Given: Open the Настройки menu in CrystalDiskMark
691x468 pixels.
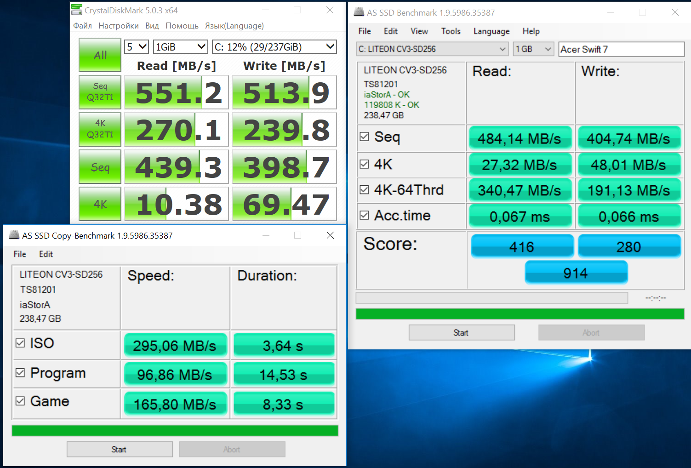Looking at the screenshot, I should (119, 26).
